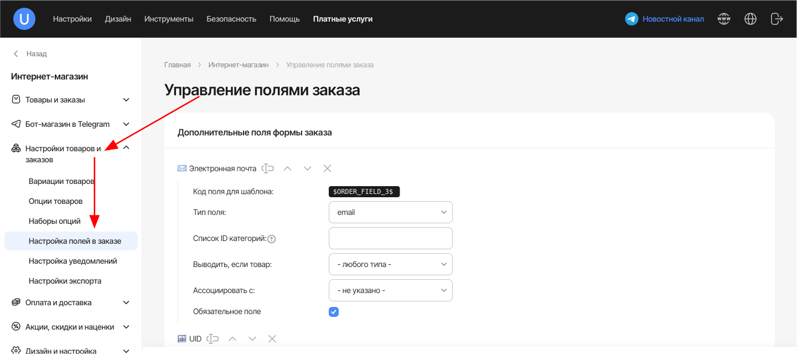The height and width of the screenshot is (354, 797).
Task: Toggle the Обязательное поле checkbox
Action: pos(334,312)
